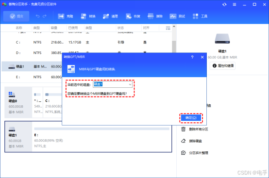
Task: Select the C: partition row
Action: click(x=86, y=42)
